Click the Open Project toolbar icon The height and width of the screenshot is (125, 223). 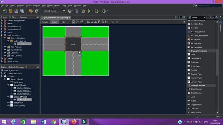point(16,11)
